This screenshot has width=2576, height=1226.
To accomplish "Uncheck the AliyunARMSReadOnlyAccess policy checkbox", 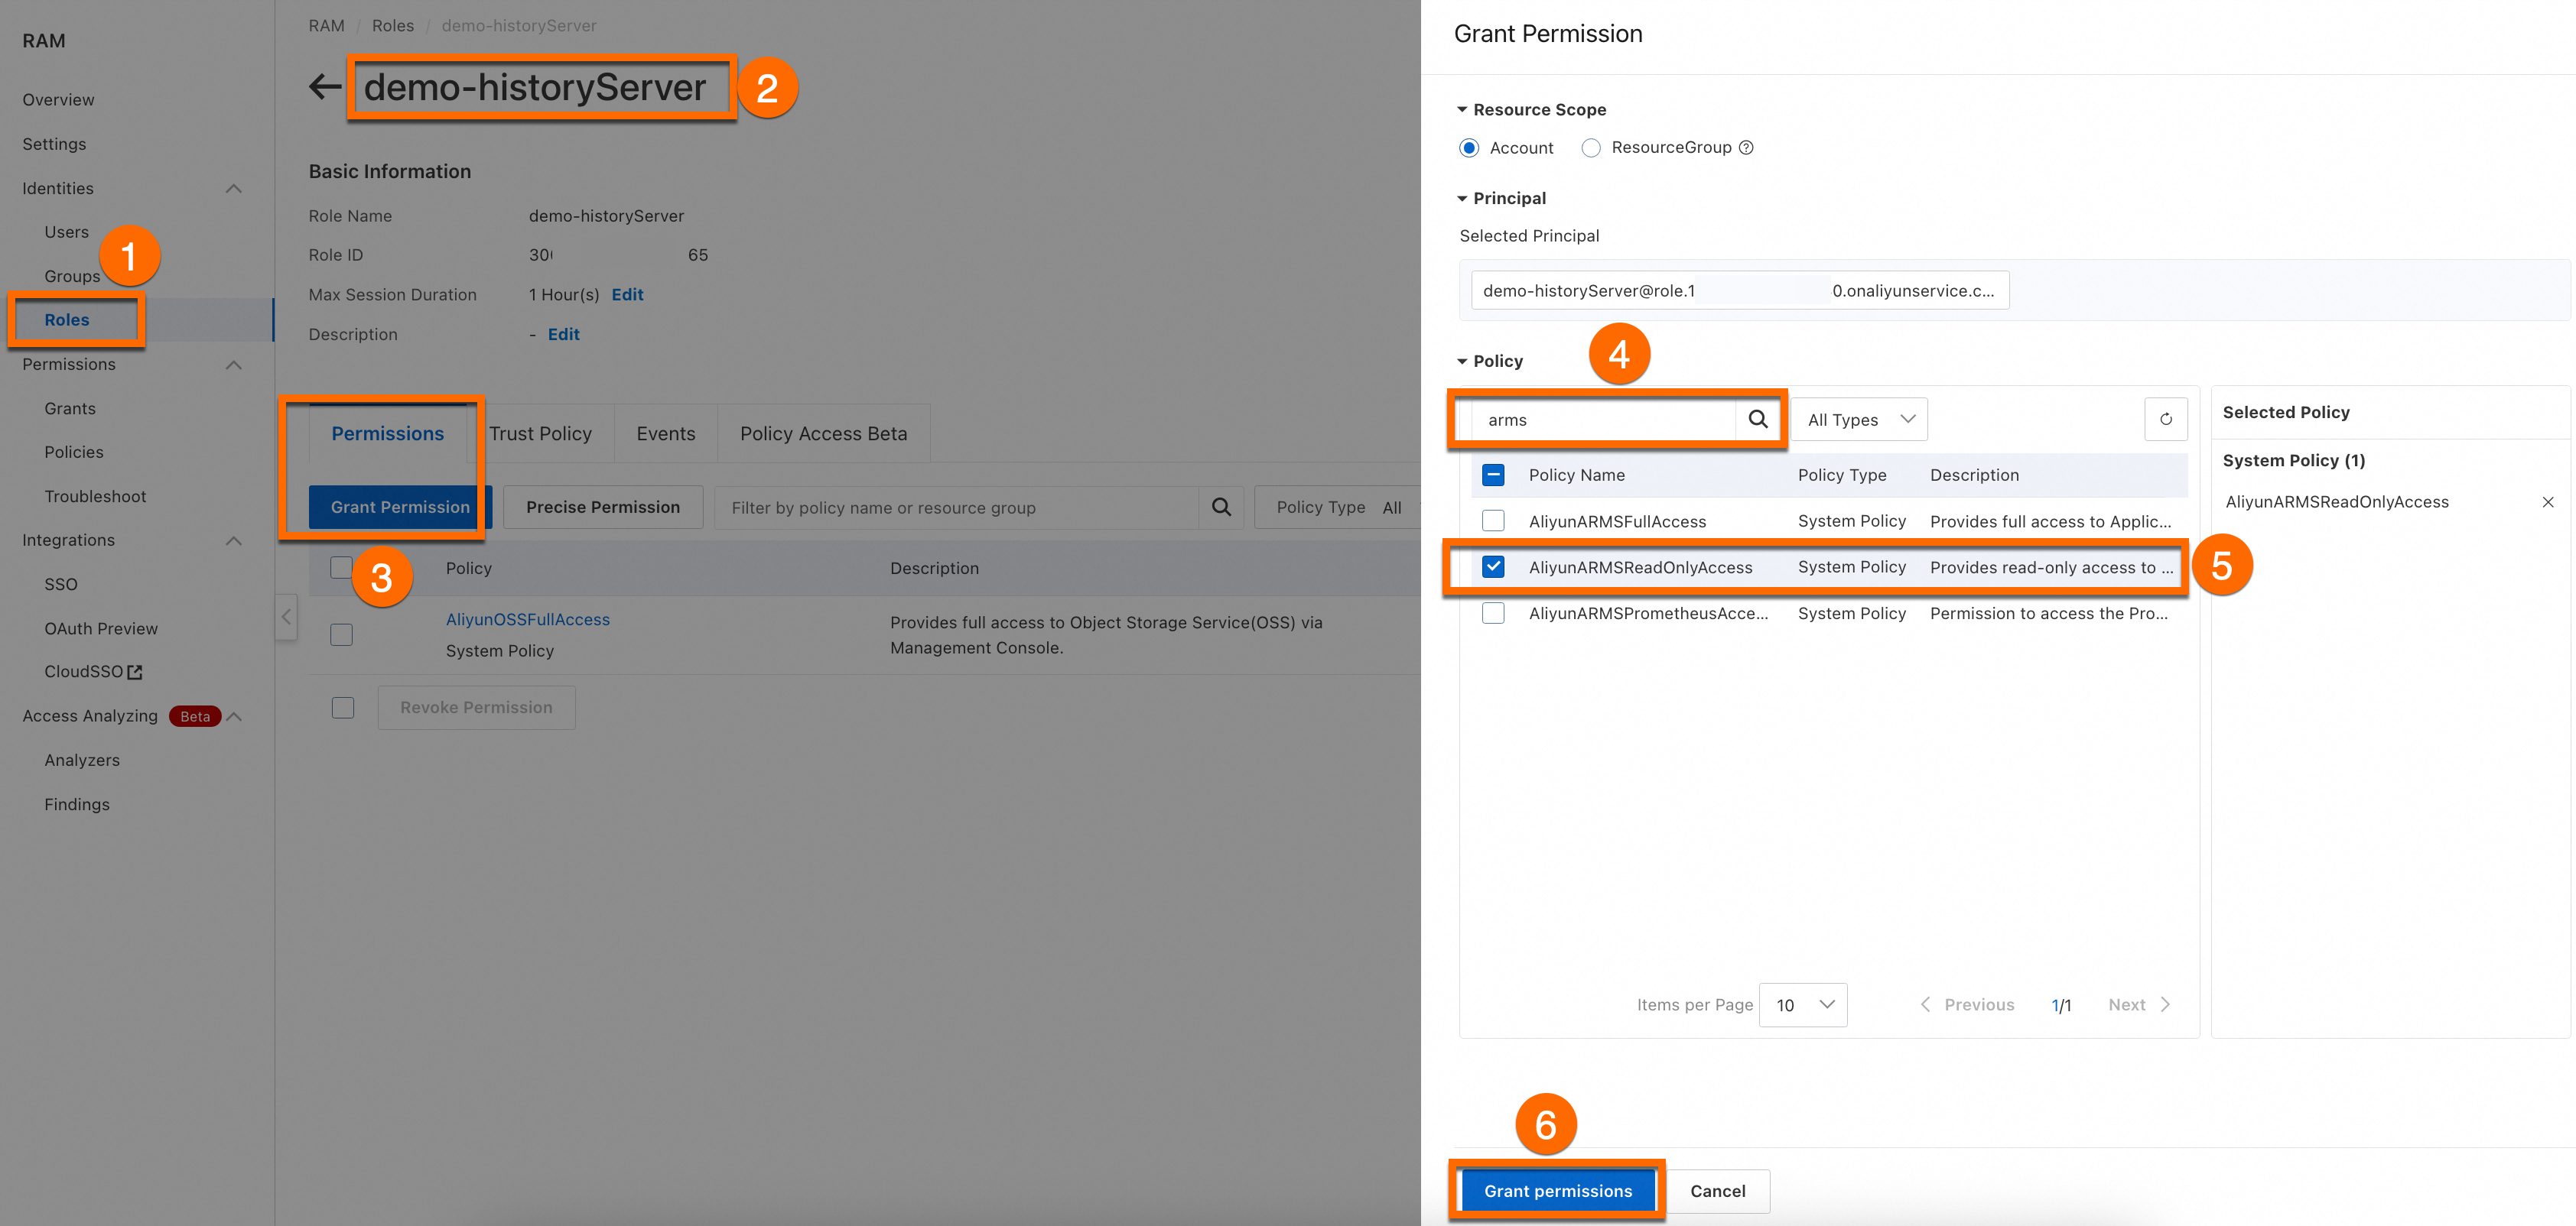I will pyautogui.click(x=1492, y=568).
